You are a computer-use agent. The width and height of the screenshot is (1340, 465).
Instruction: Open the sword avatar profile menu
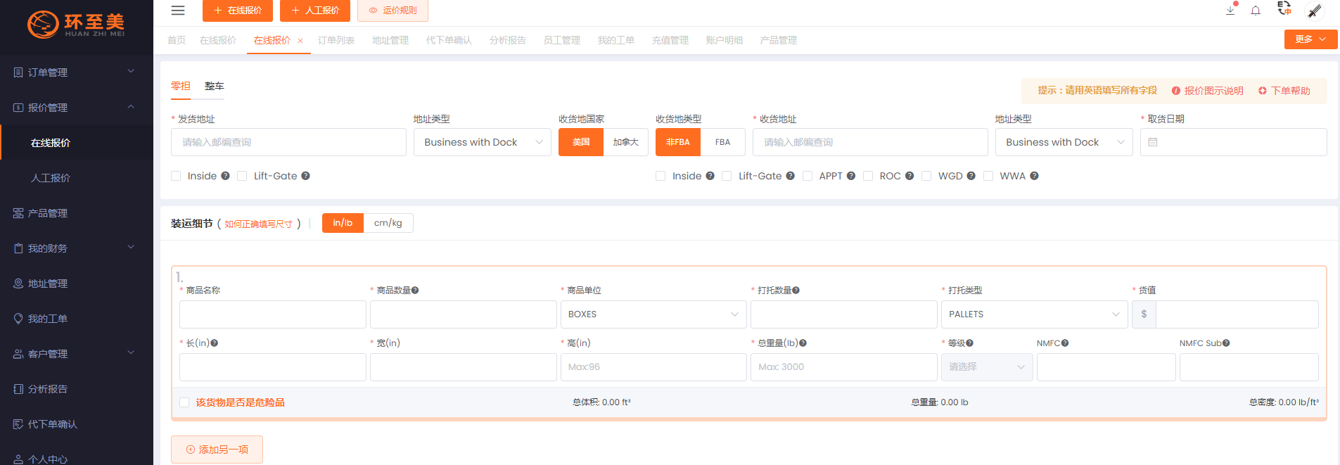pos(1314,11)
